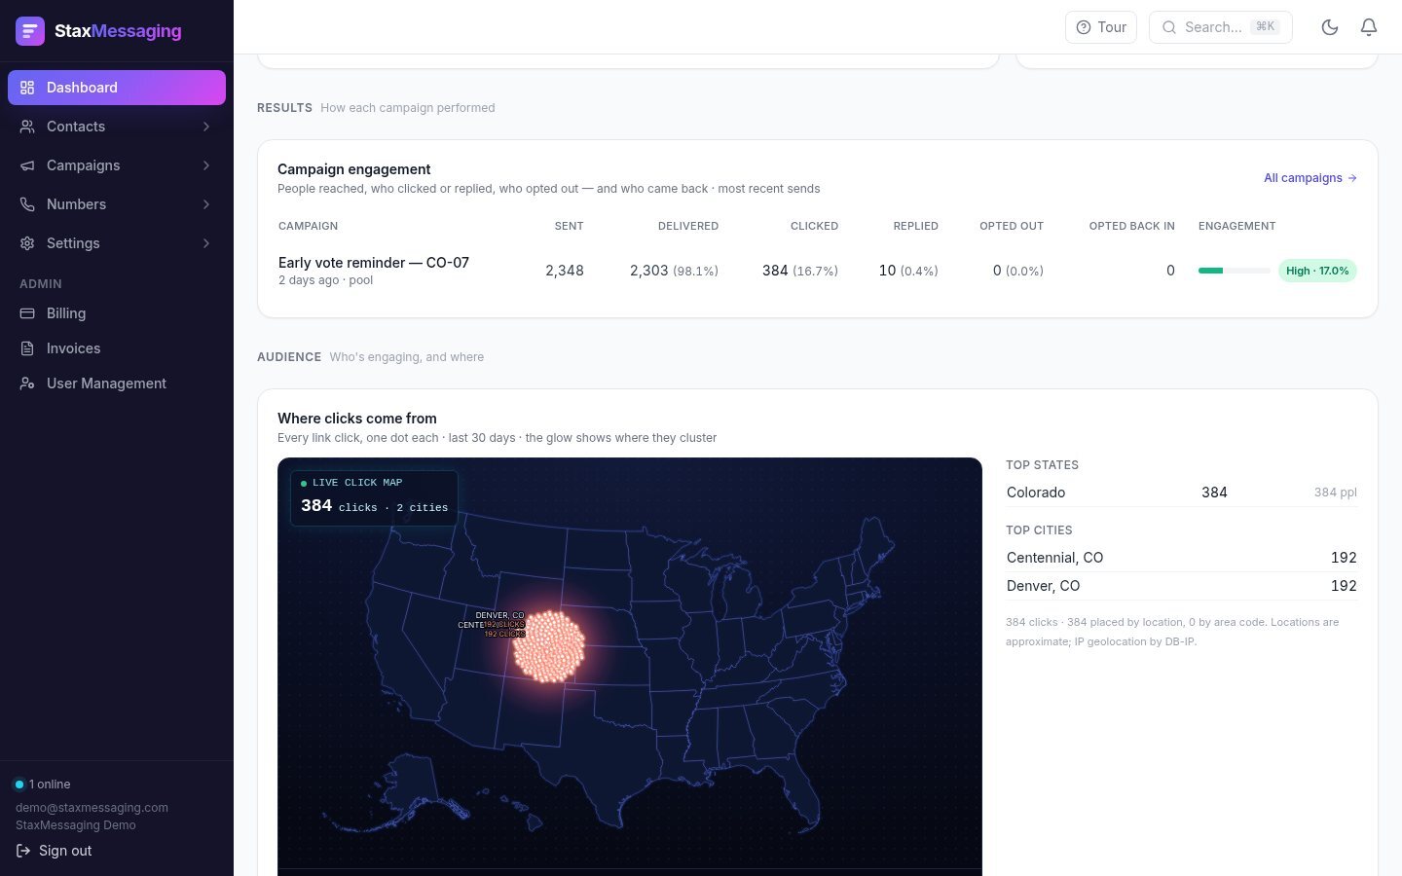Click the Campaigns megaphone icon

point(27,165)
